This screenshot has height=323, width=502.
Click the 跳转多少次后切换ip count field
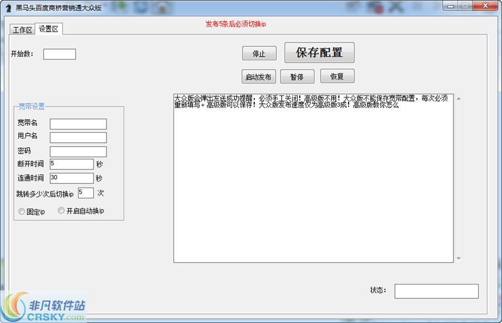point(86,192)
